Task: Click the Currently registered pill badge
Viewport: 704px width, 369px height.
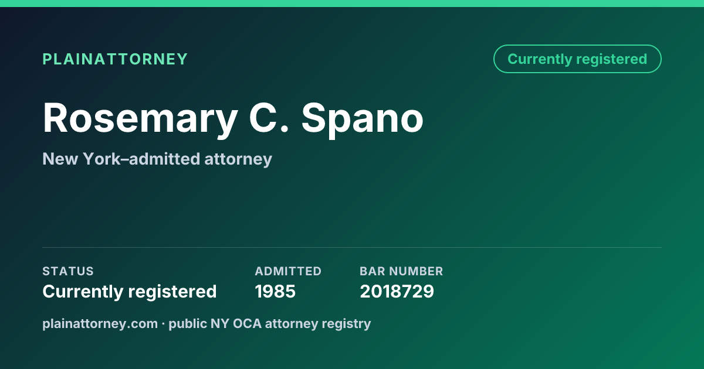Action: coord(577,59)
